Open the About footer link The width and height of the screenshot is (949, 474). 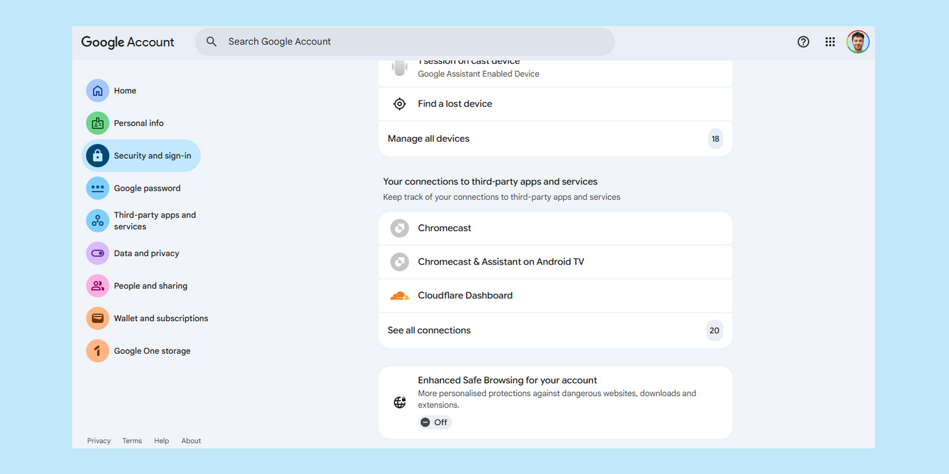191,441
